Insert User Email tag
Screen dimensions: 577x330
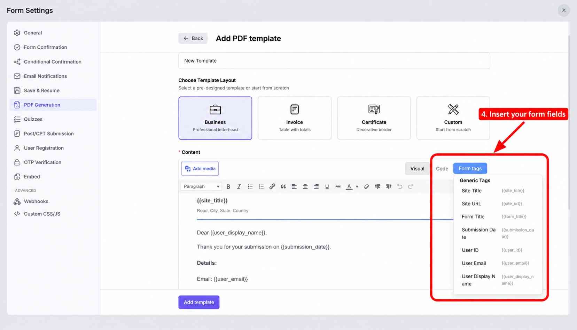pos(498,263)
